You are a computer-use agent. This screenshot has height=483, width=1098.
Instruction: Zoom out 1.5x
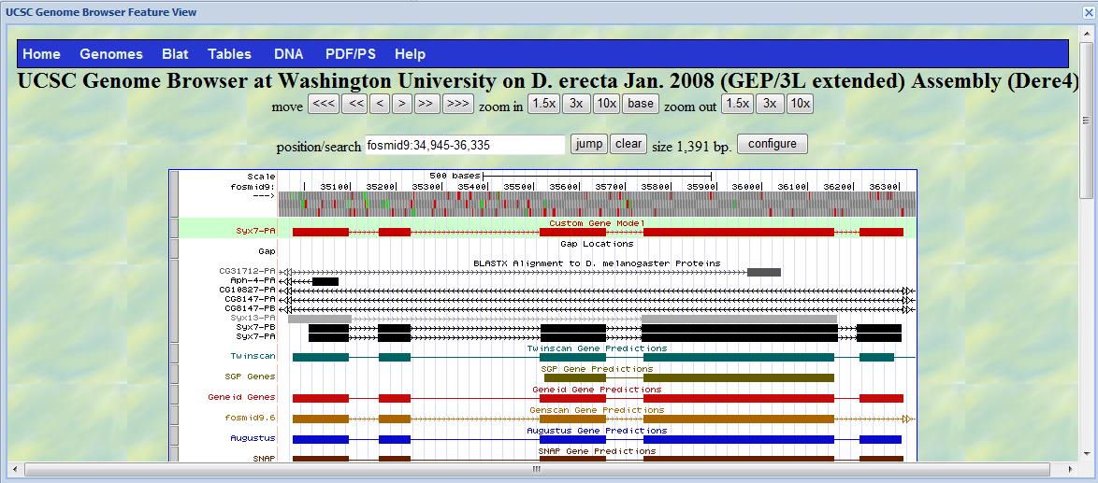[x=737, y=104]
